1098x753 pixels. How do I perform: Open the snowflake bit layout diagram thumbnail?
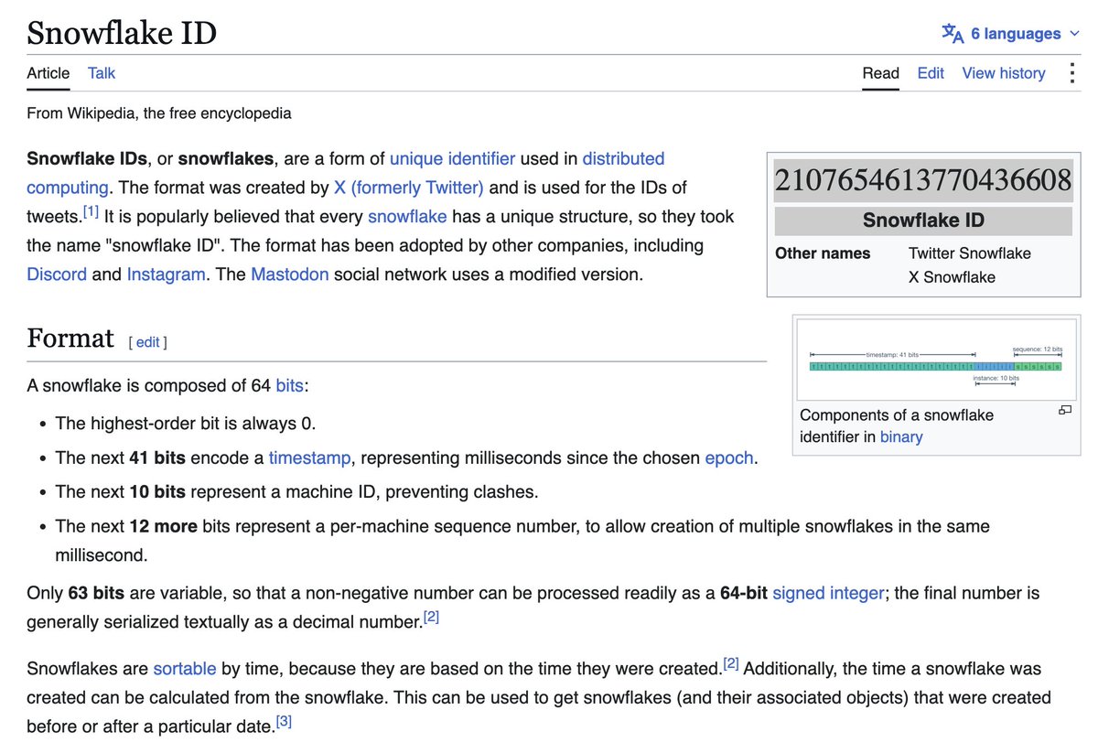tap(936, 360)
